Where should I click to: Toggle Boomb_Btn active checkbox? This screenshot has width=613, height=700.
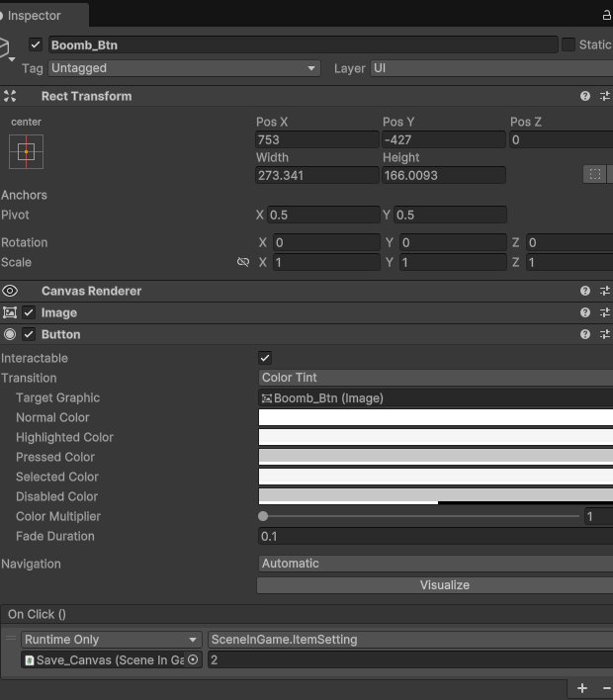36,44
